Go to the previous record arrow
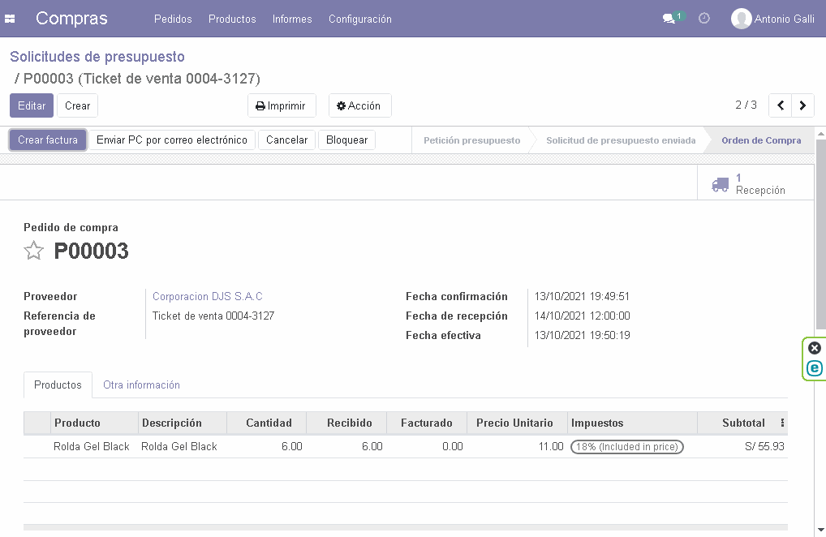The image size is (826, 537). (781, 105)
